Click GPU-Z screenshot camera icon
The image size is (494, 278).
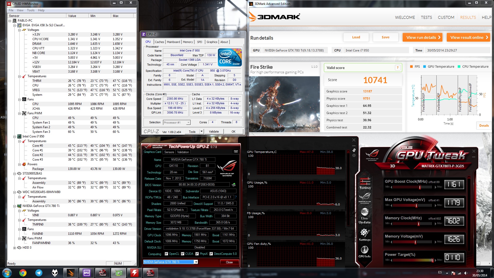click(236, 152)
